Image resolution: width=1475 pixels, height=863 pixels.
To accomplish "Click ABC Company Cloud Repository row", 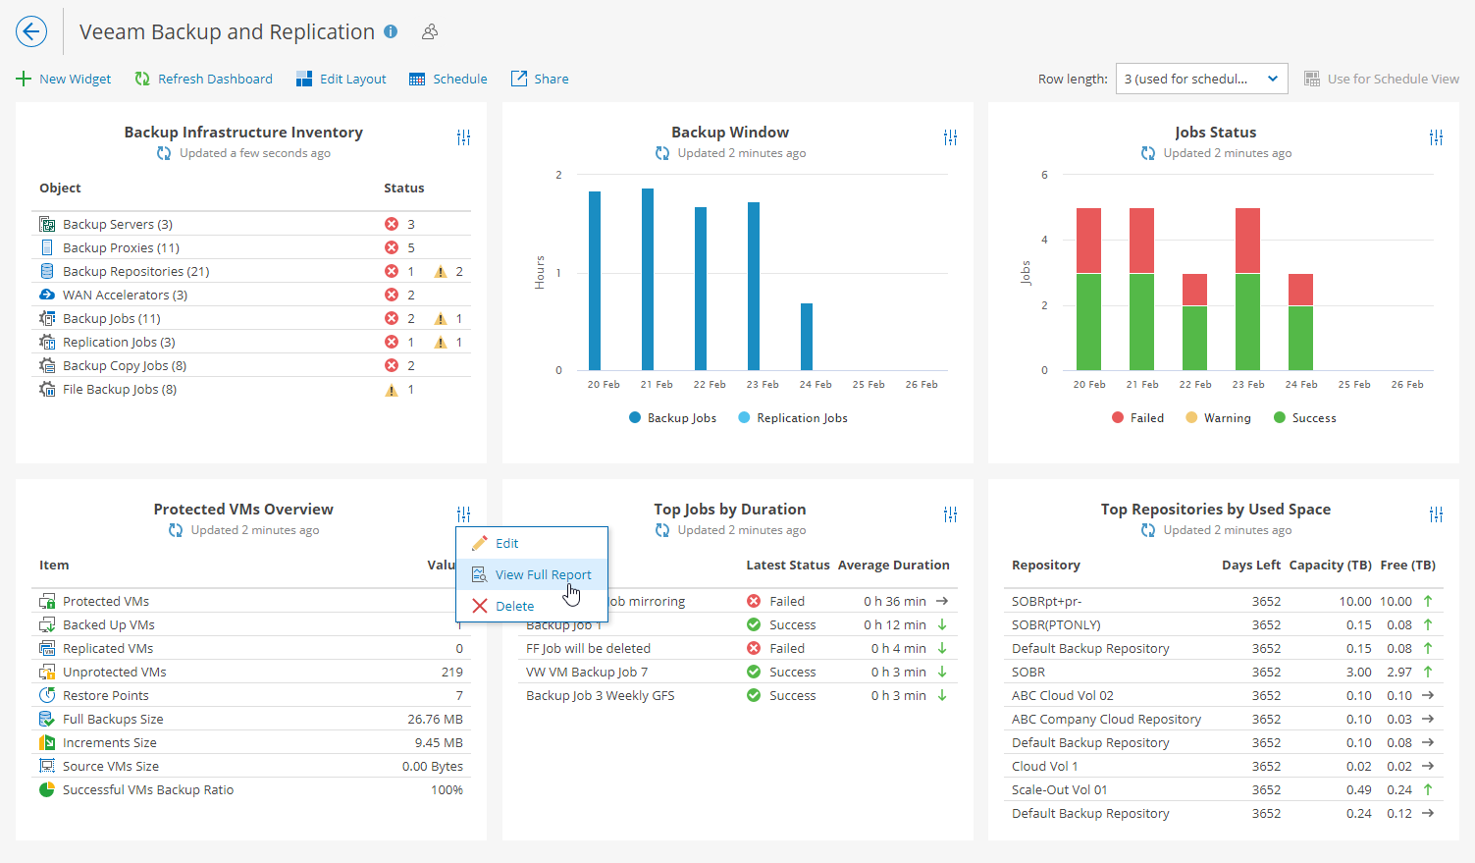I will [1224, 719].
